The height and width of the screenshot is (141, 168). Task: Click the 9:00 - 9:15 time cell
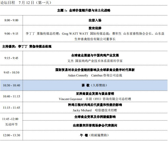(11, 34)
